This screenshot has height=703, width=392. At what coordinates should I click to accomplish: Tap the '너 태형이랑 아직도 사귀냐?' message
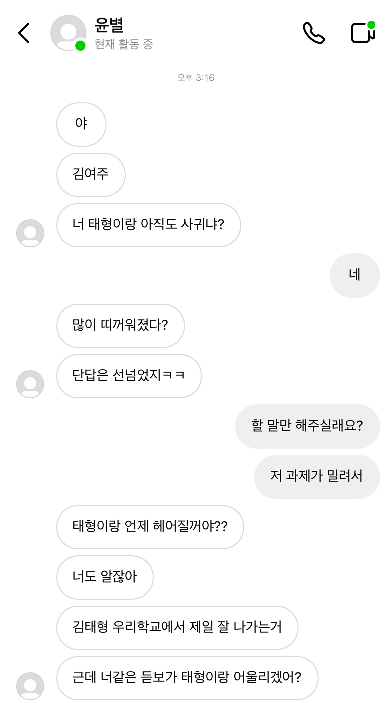click(148, 225)
